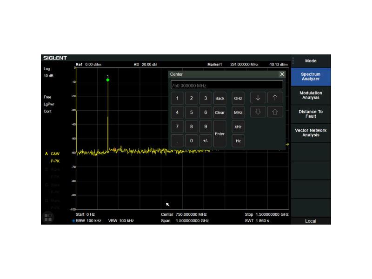372x279 pixels.
Task: Tap keypad digit 7
Action: tap(177, 126)
